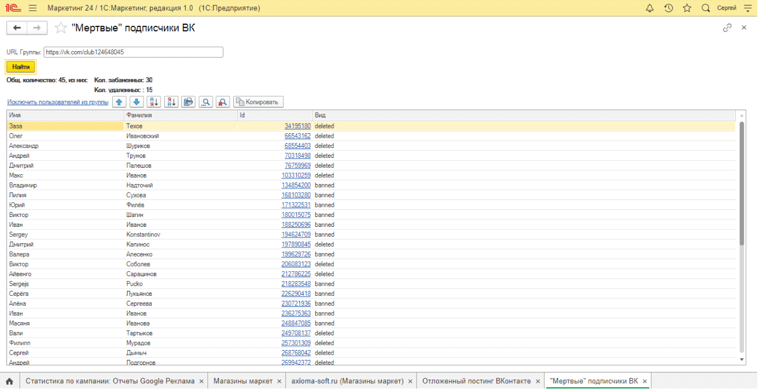Open notifications bell
This screenshot has width=759, height=389.
649,8
